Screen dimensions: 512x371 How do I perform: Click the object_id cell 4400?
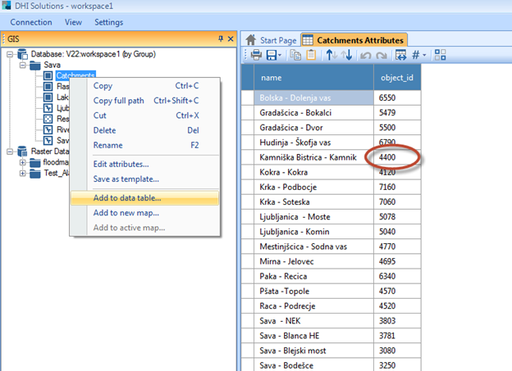pyautogui.click(x=397, y=157)
